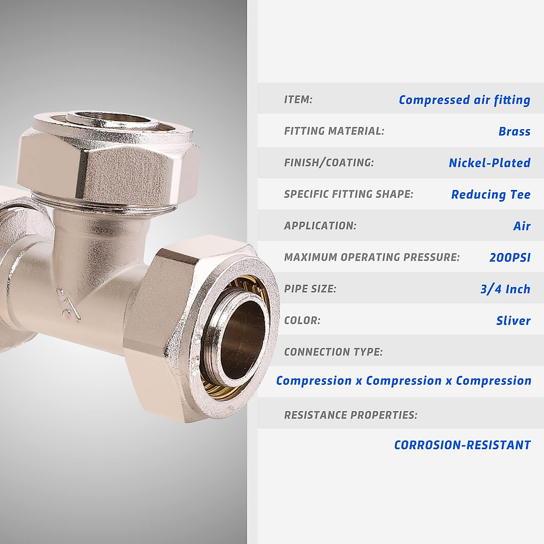The width and height of the screenshot is (544, 544).
Task: Select the 'CORROSION-RESISTANT' property text
Action: click(462, 445)
